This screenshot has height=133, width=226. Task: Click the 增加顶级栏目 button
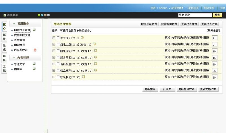[x=149, y=24]
